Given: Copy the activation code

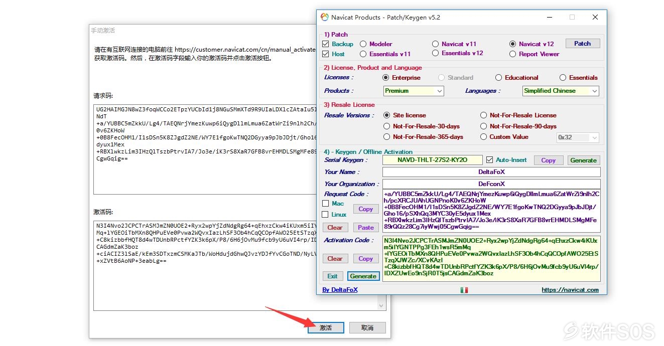Looking at the screenshot, I should tap(365, 259).
